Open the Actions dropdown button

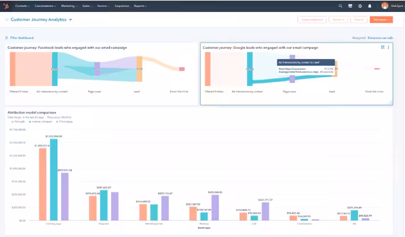(338, 19)
